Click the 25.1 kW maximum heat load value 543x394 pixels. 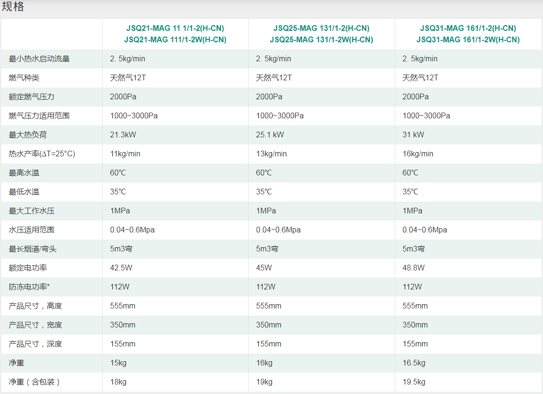[270, 135]
